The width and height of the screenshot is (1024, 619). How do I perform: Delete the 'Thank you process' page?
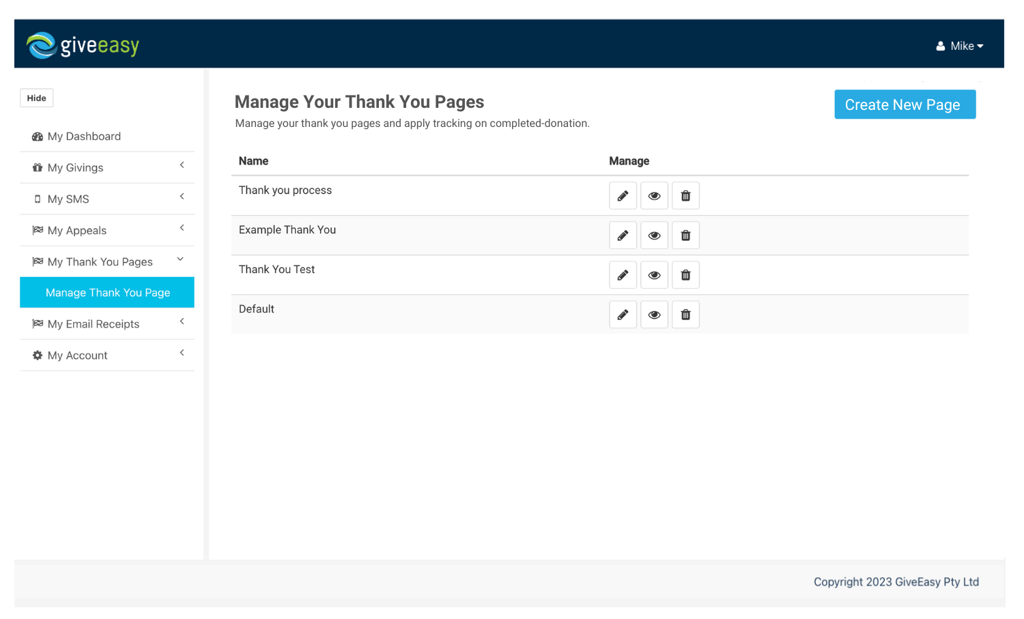click(685, 196)
